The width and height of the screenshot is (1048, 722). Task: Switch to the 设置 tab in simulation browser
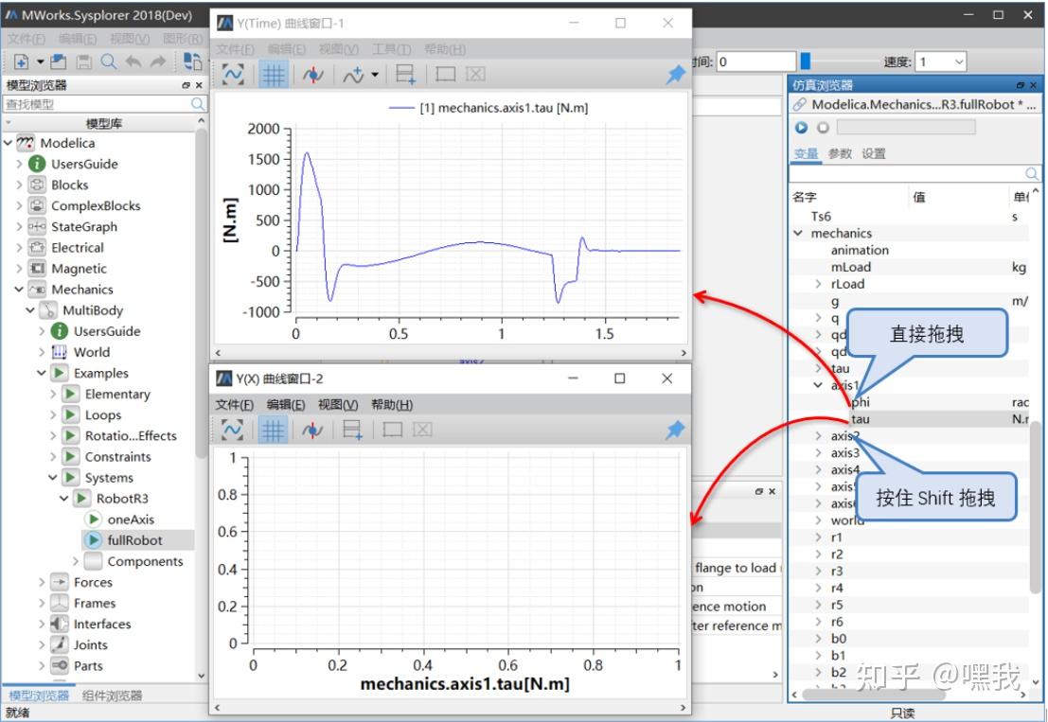(x=874, y=153)
